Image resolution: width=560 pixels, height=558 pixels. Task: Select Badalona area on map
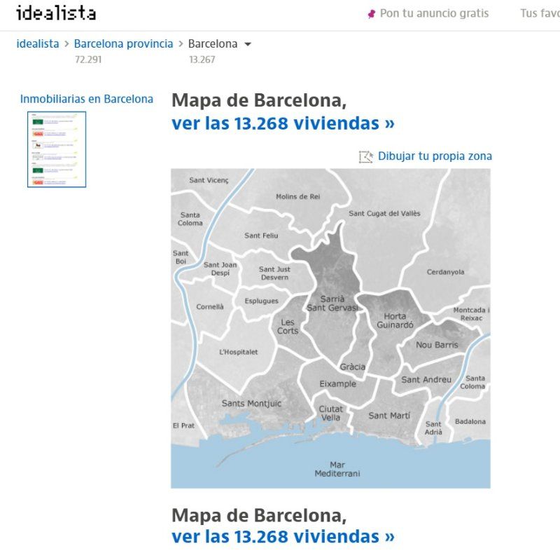(x=470, y=422)
